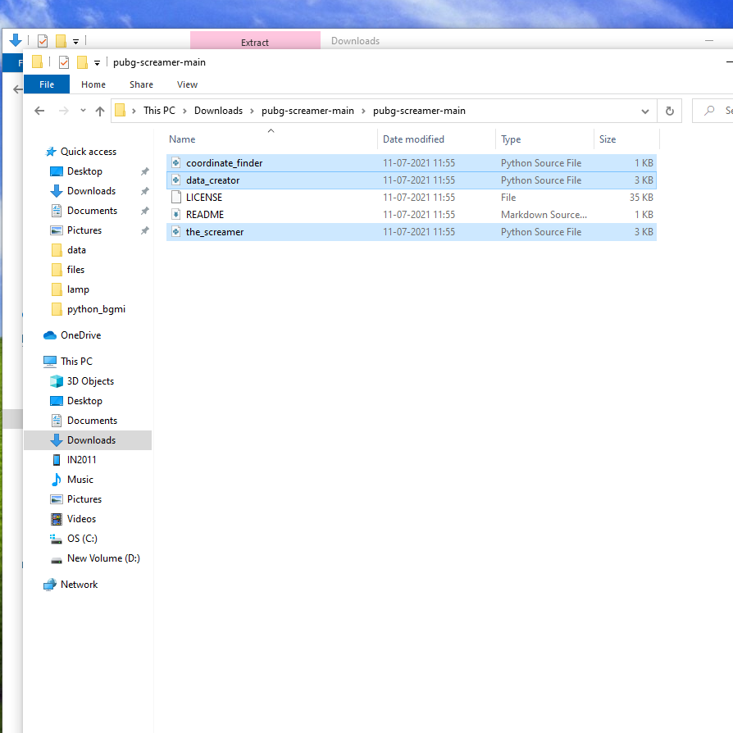Screen dimensions: 733x733
Task: Open the Music folder under This PC
Action: point(80,480)
